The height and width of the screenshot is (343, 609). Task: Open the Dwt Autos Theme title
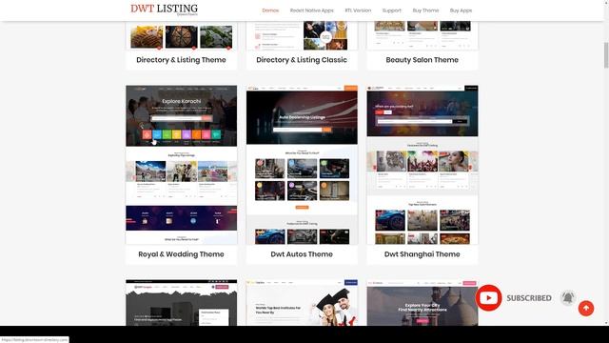click(302, 254)
